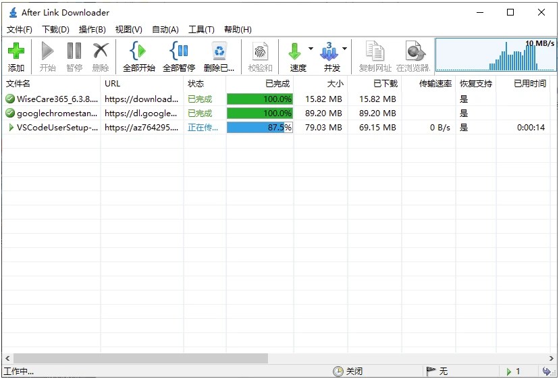Click the 关闭 label in status bar
Viewport: 559px width, 379px height.
click(x=354, y=372)
